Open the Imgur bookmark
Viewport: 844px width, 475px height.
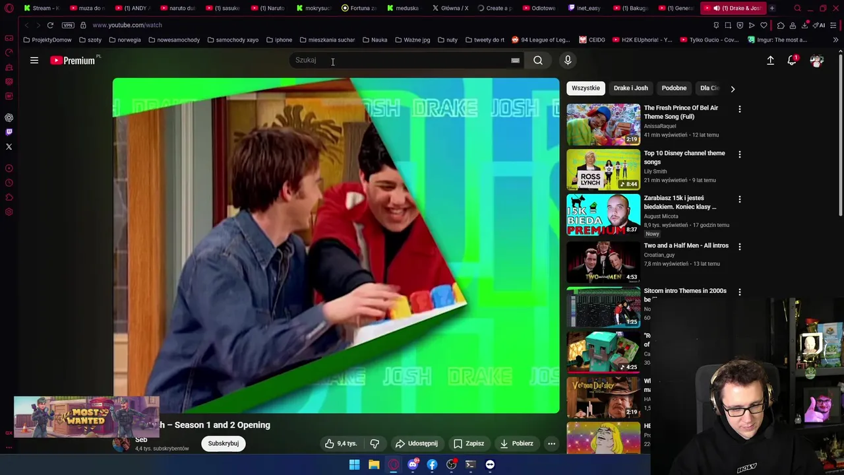(777, 40)
